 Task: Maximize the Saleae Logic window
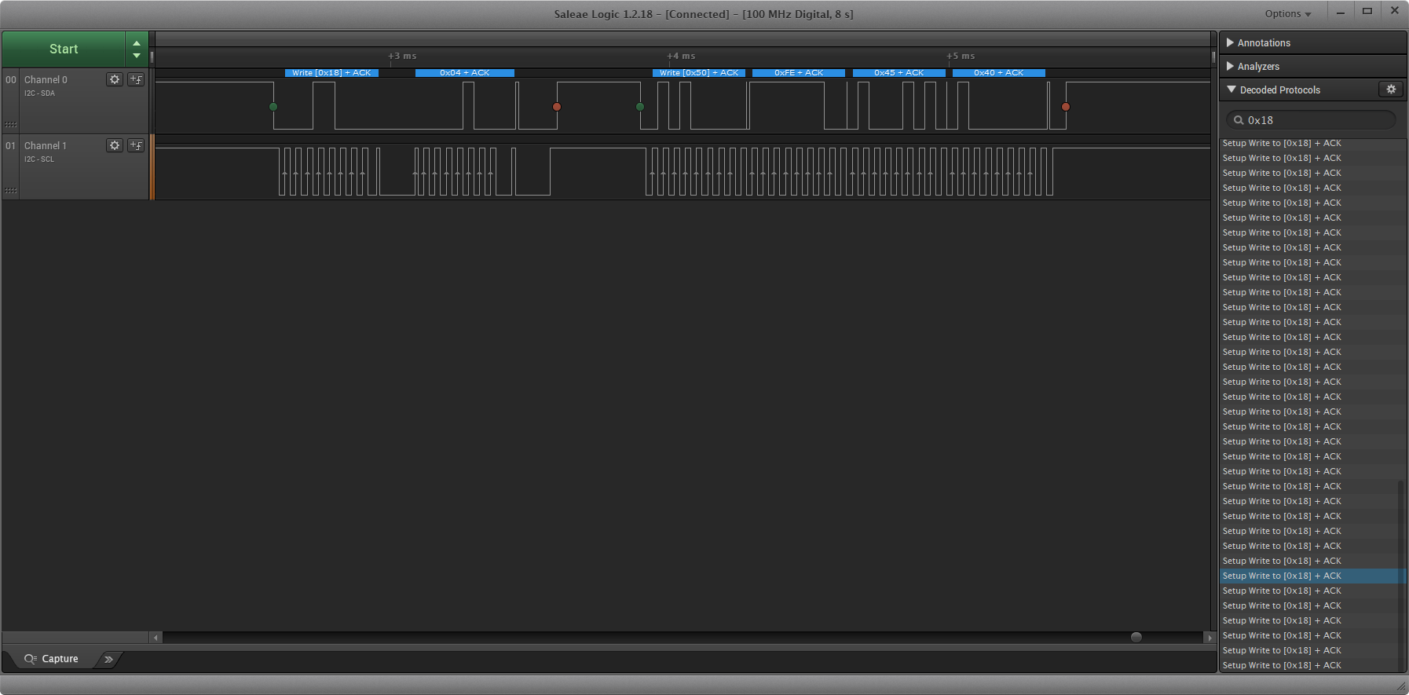click(1367, 12)
